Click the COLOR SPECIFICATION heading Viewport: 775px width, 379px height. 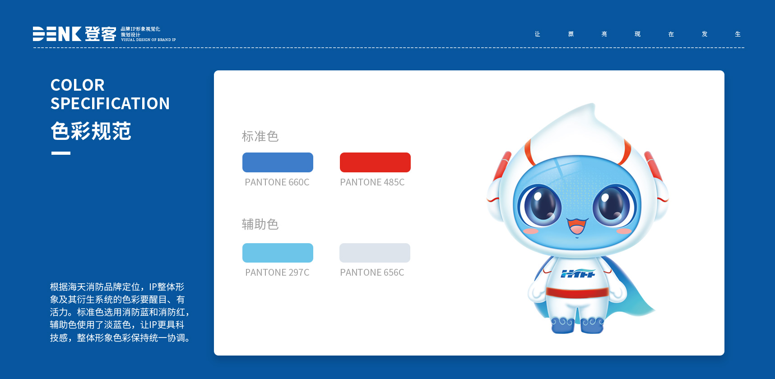coord(110,94)
